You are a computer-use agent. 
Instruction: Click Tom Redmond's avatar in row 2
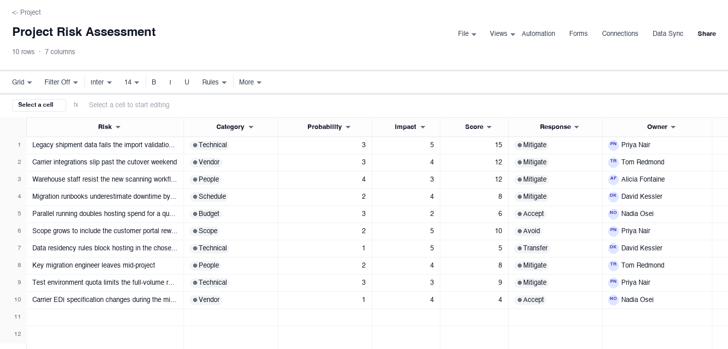613,162
